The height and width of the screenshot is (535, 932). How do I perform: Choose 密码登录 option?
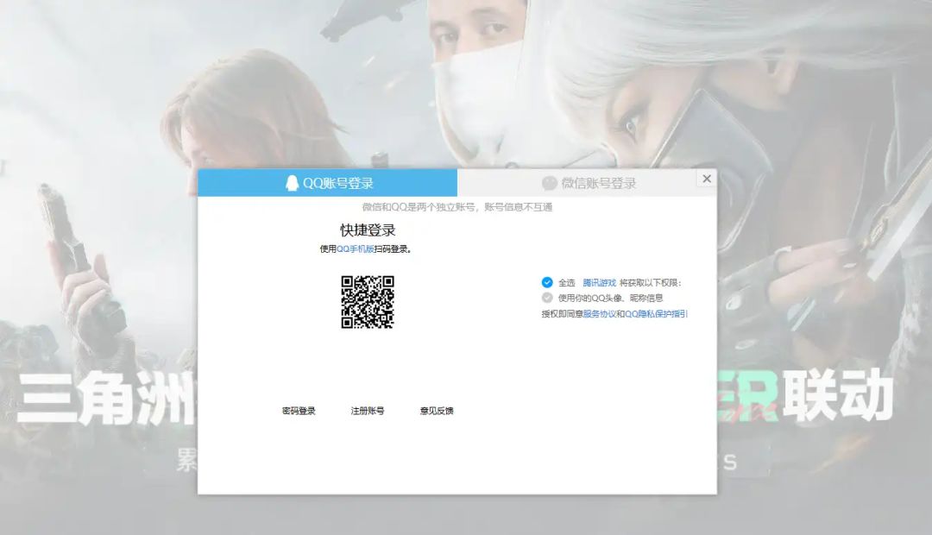click(299, 411)
